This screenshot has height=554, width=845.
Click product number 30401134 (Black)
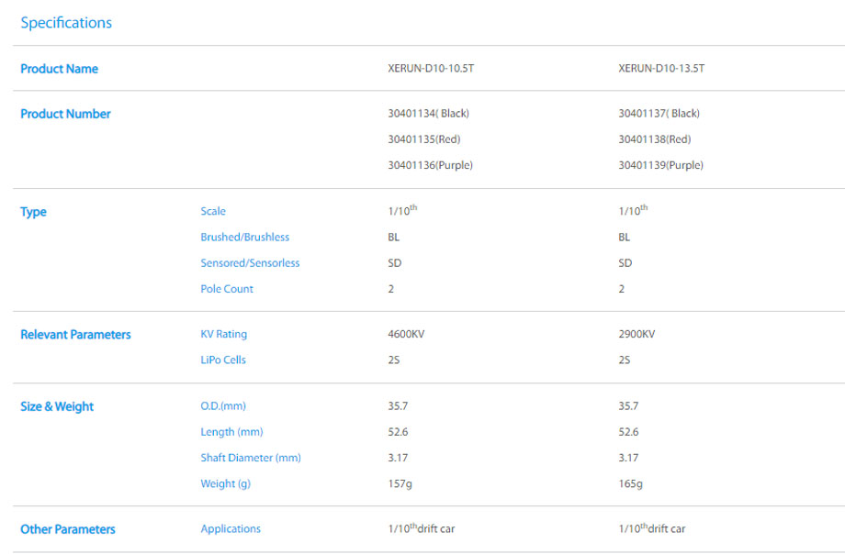coord(429,114)
